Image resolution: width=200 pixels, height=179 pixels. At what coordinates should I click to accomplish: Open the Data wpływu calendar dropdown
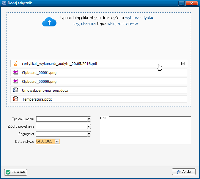click(x=57, y=141)
